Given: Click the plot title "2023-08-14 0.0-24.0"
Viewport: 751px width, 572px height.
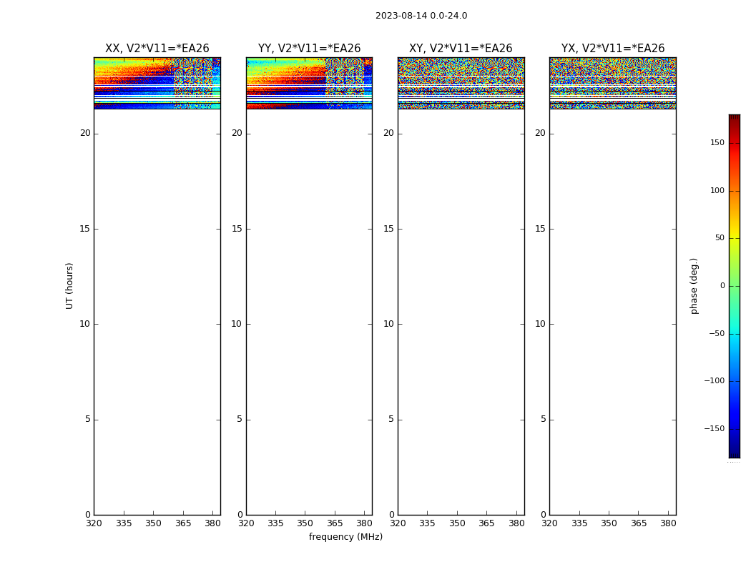Looking at the screenshot, I should pyautogui.click(x=421, y=16).
